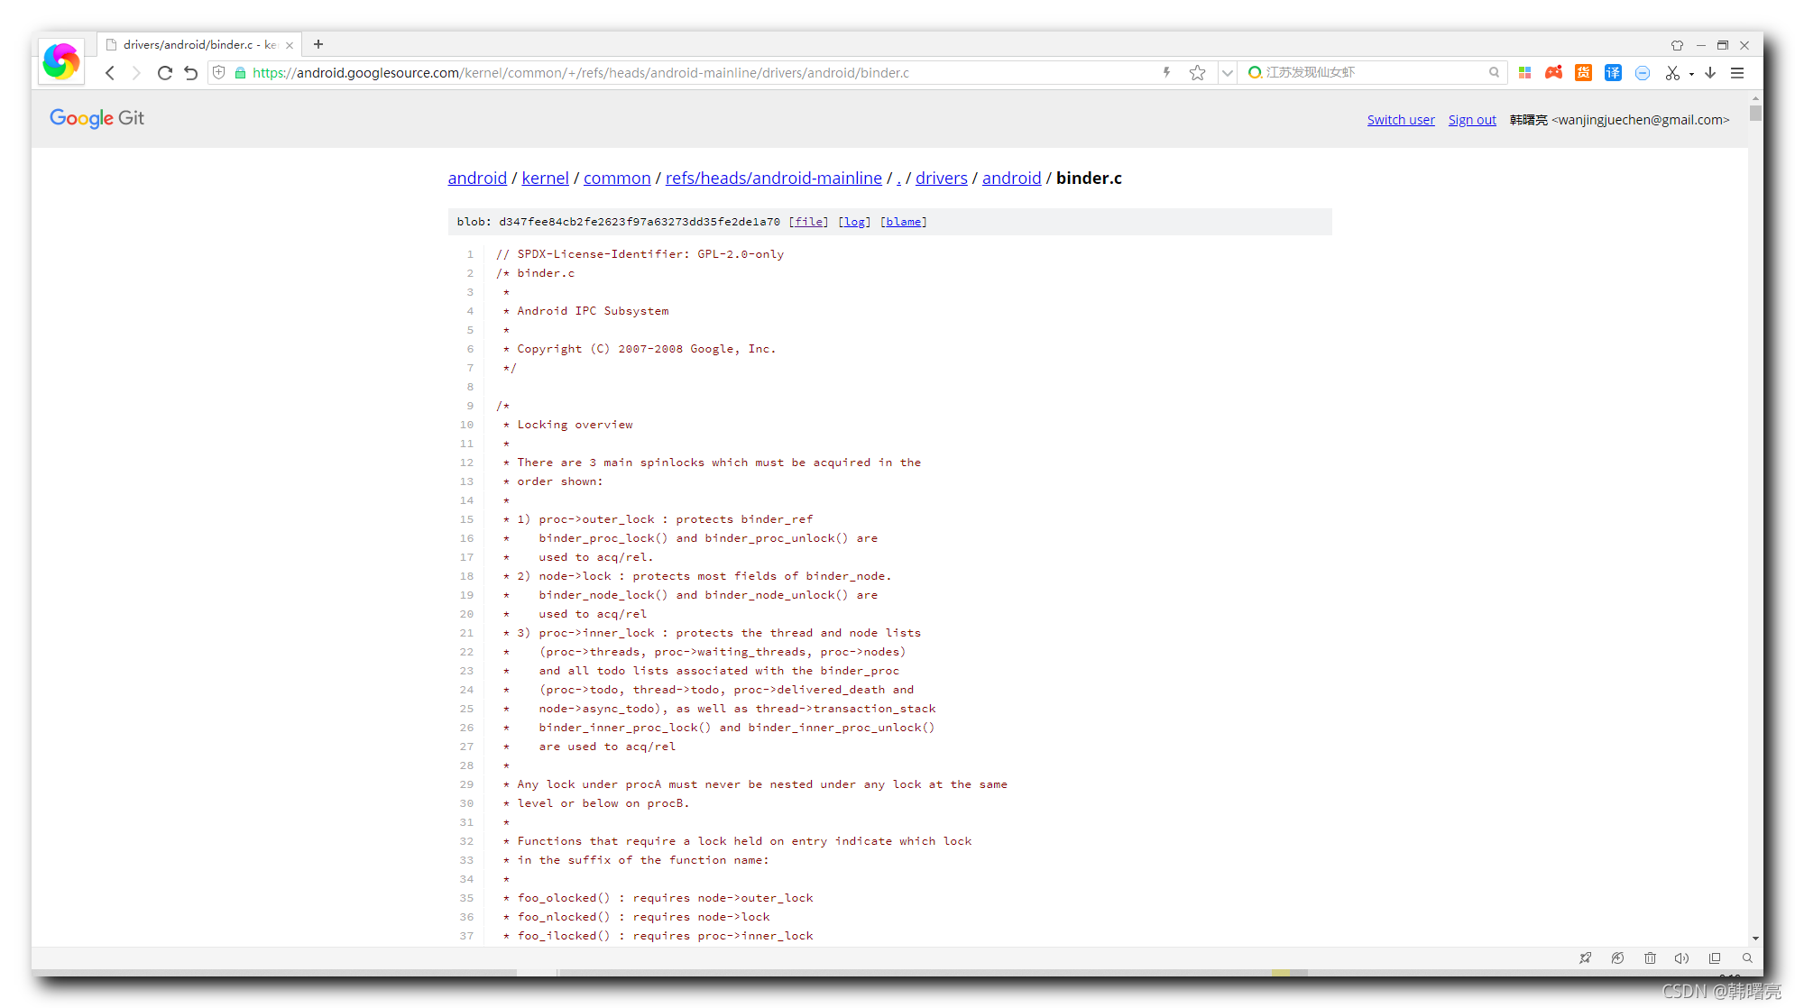
Task: Click the search input field in the toolbar
Action: pos(1371,72)
